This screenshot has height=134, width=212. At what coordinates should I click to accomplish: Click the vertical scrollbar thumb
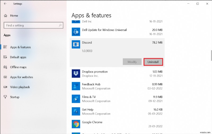click(x=211, y=55)
